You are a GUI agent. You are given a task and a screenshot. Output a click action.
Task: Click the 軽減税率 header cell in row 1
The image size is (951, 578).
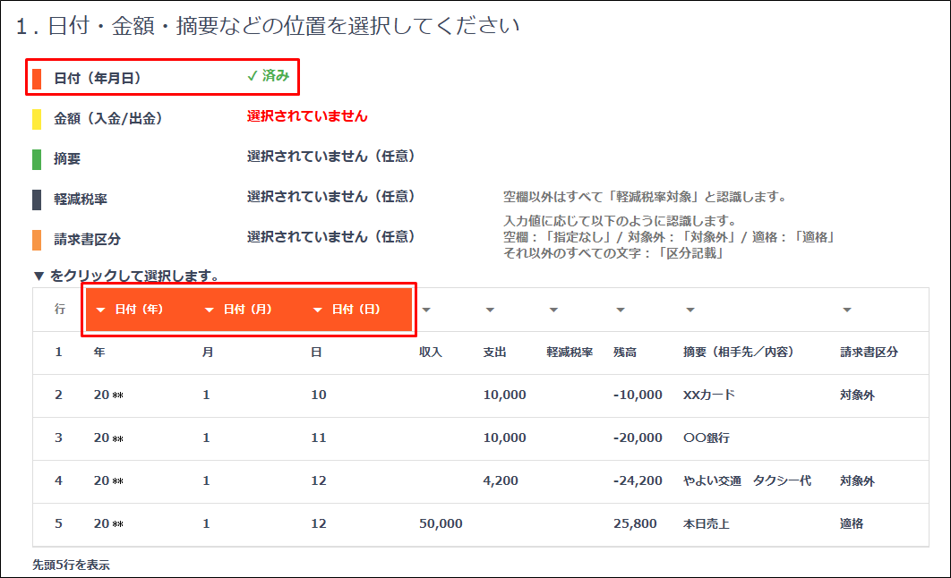(570, 352)
